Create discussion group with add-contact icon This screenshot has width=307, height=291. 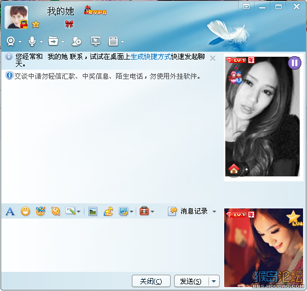coord(77,41)
